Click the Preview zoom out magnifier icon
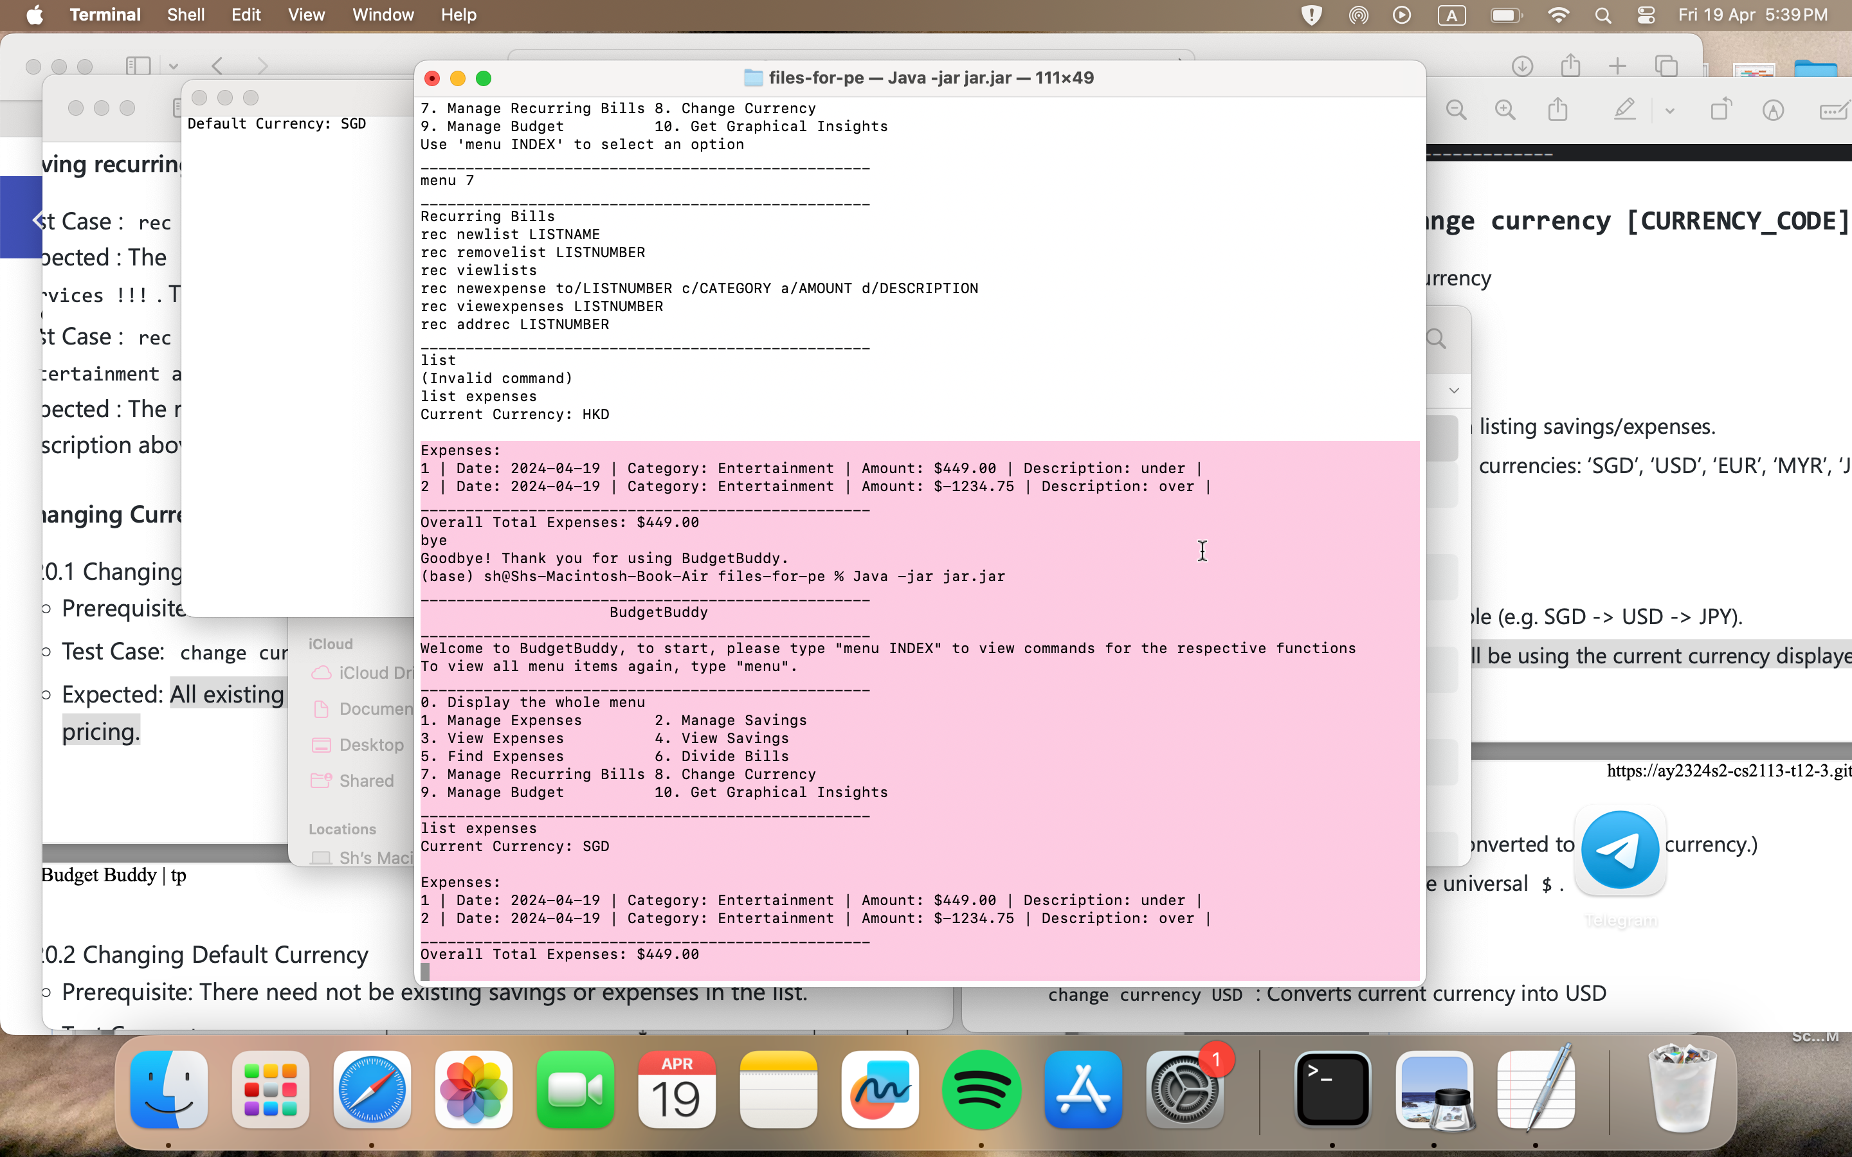This screenshot has width=1852, height=1157. tap(1456, 110)
